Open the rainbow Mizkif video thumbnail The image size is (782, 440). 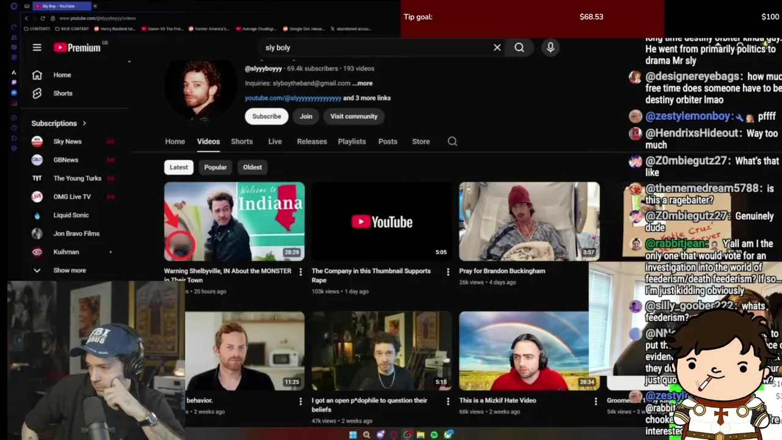(x=529, y=351)
